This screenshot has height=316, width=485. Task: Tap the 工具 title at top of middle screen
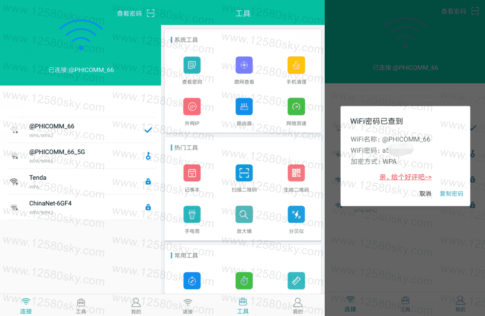coord(243,14)
